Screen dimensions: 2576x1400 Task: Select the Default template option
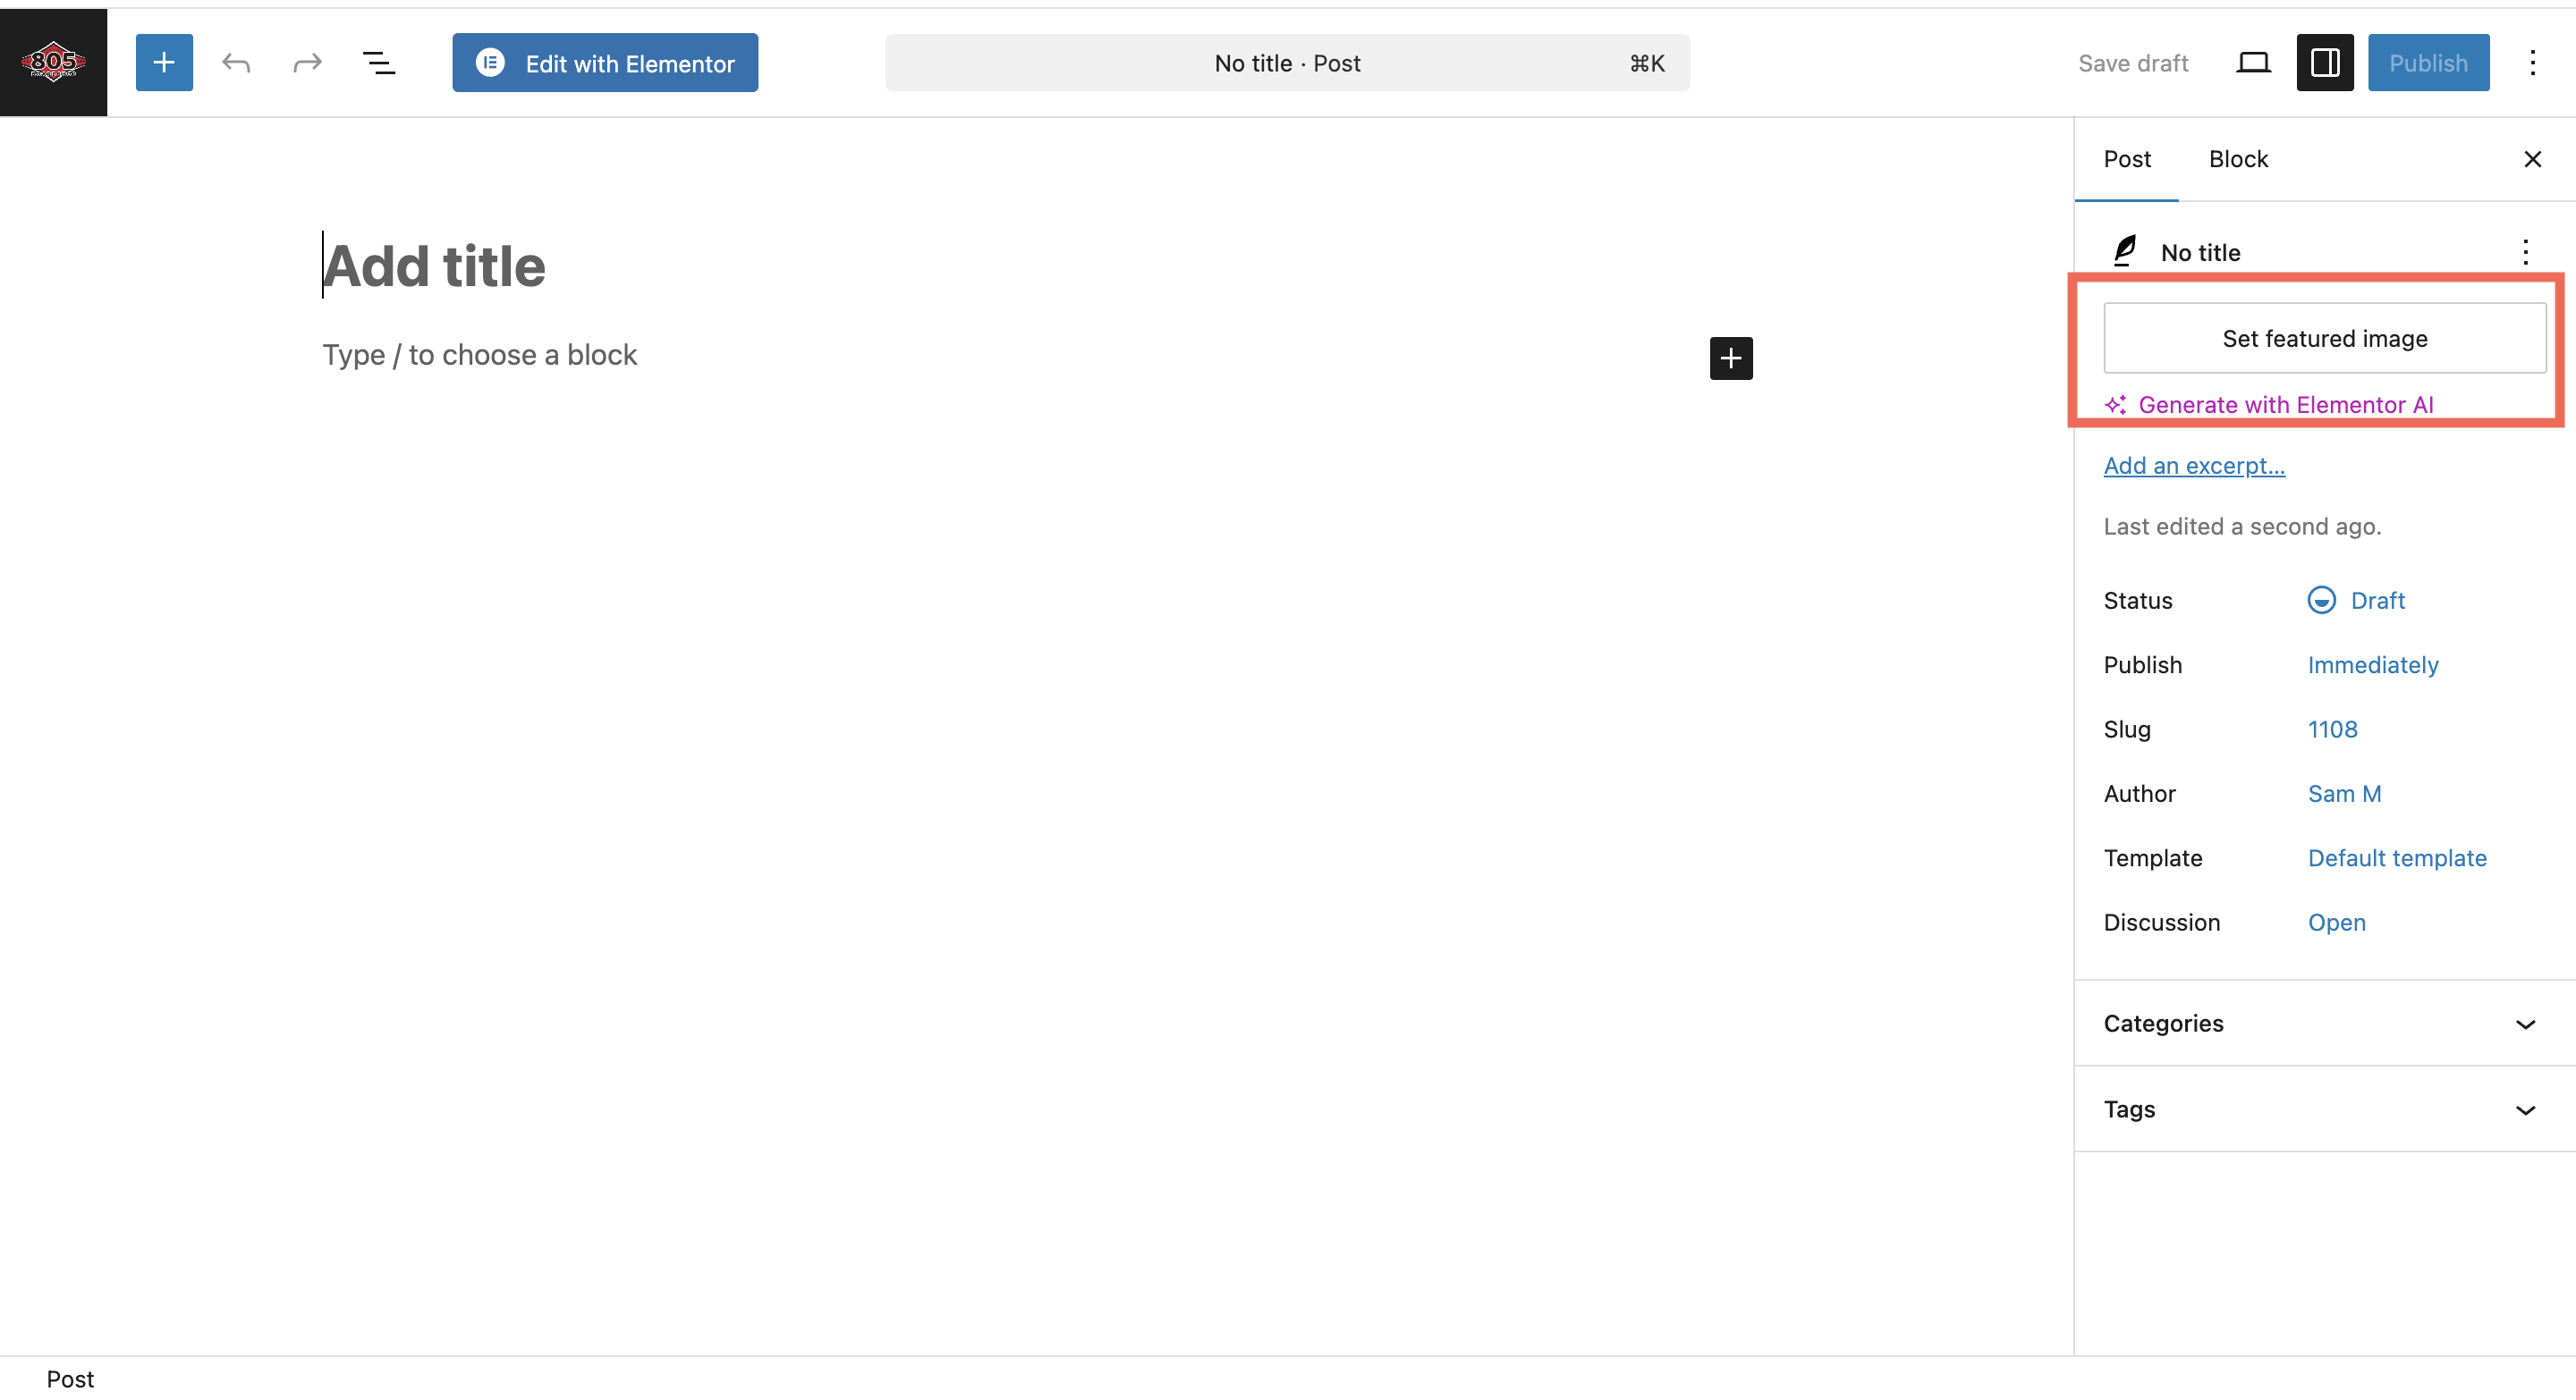2397,857
